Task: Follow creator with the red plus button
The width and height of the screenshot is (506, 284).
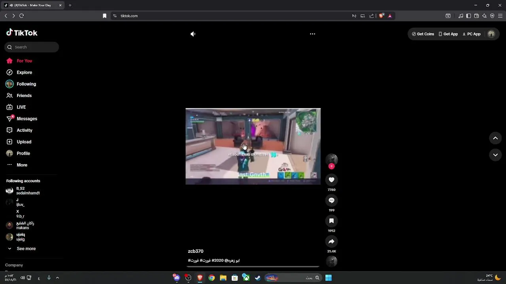Action: 332,166
